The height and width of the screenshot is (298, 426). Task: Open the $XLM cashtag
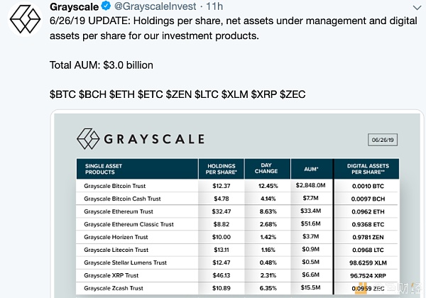tap(235, 94)
